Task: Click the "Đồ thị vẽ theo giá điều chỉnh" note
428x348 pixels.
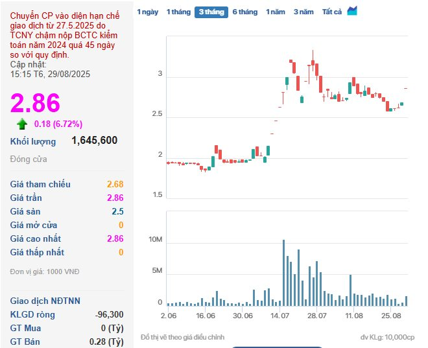Action: click(182, 337)
